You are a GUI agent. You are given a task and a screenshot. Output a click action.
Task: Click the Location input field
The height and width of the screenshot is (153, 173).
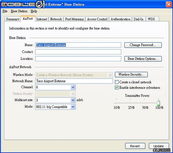[x=78, y=59]
